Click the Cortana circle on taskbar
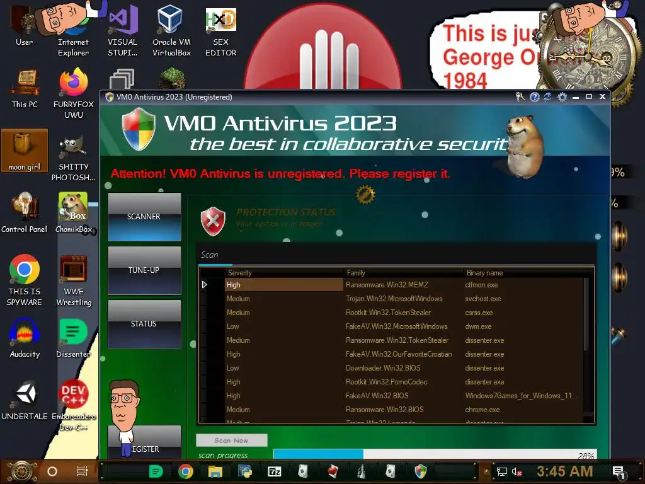Image resolution: width=645 pixels, height=484 pixels. (x=52, y=471)
